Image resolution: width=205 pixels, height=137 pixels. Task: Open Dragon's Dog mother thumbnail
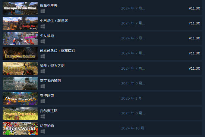coord(20,113)
